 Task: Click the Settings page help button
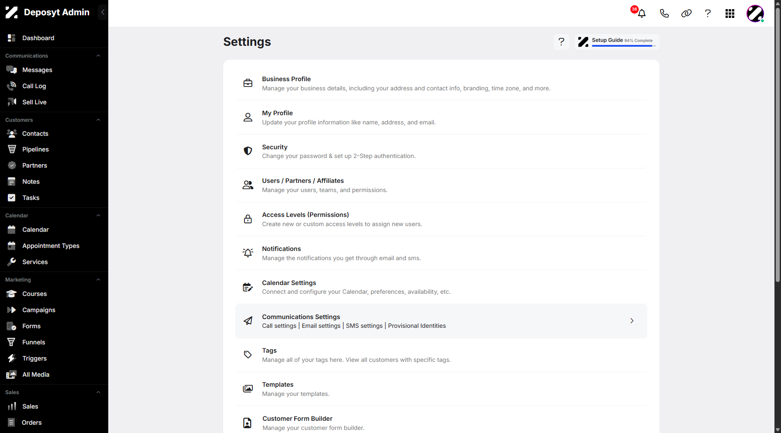pos(561,41)
